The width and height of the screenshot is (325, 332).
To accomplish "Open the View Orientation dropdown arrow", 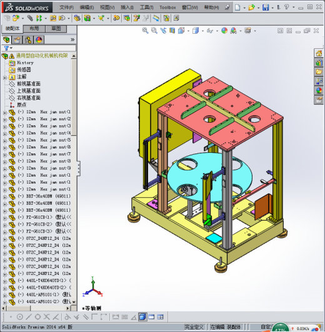I will click(188, 31).
